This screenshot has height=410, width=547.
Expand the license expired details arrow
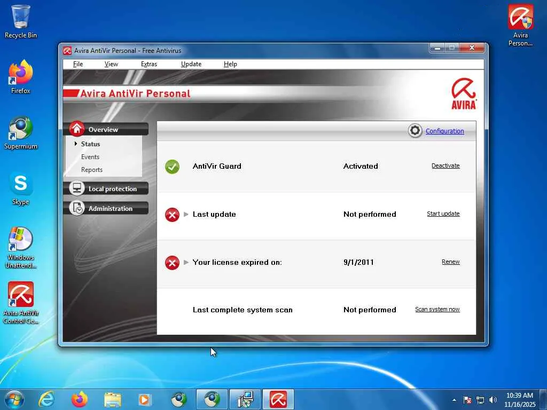coord(186,262)
